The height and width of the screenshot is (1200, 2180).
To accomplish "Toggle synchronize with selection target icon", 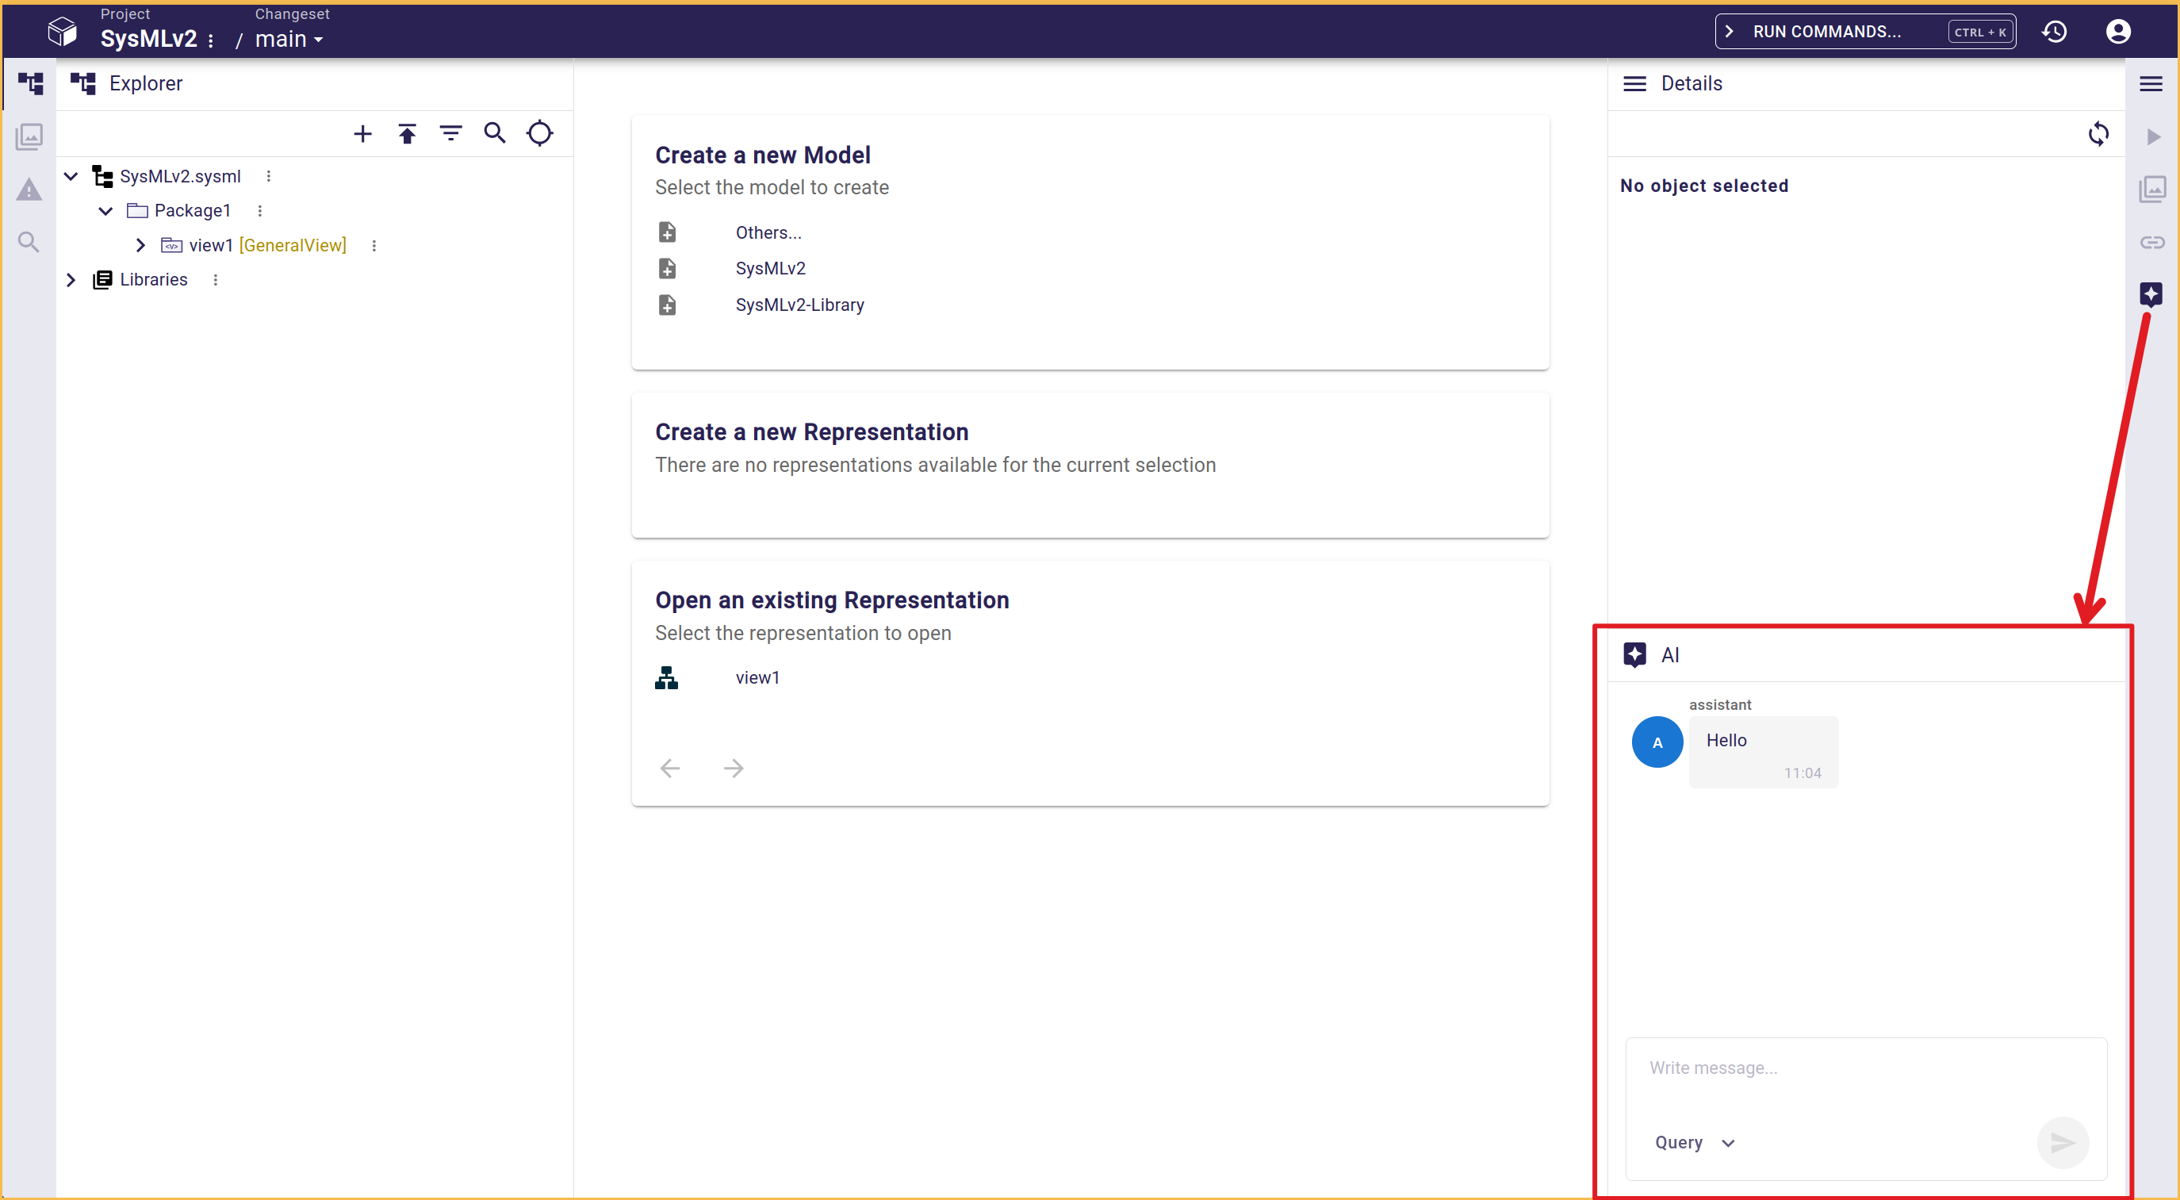I will (x=539, y=134).
